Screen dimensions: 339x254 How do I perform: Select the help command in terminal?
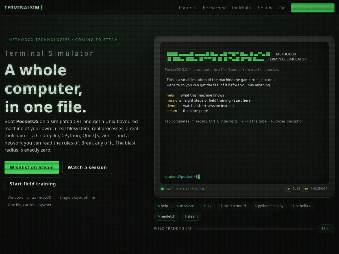point(170,95)
